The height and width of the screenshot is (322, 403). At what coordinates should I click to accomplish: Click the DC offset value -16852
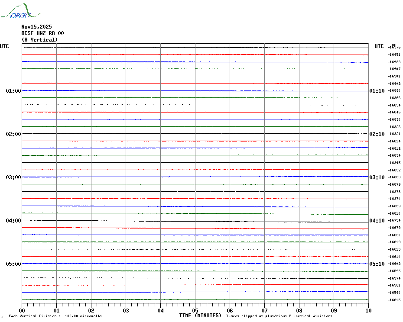coord(394,170)
